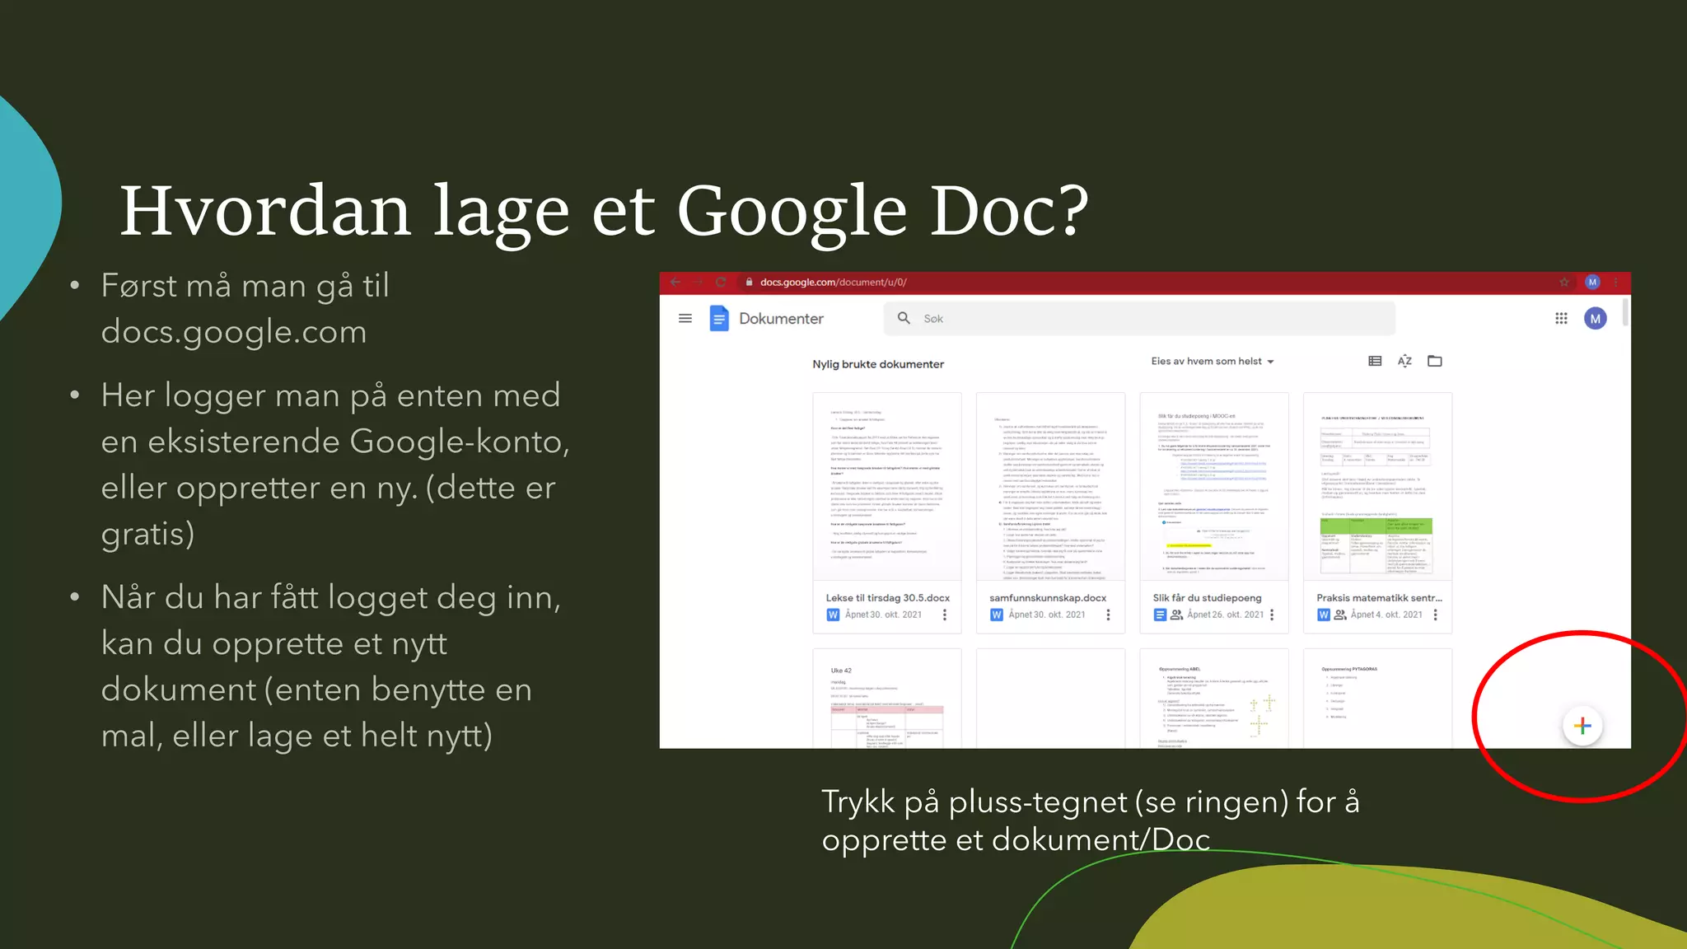Open more options for 'Praksis matematikk sentr...'
The height and width of the screenshot is (949, 1687).
1435,615
